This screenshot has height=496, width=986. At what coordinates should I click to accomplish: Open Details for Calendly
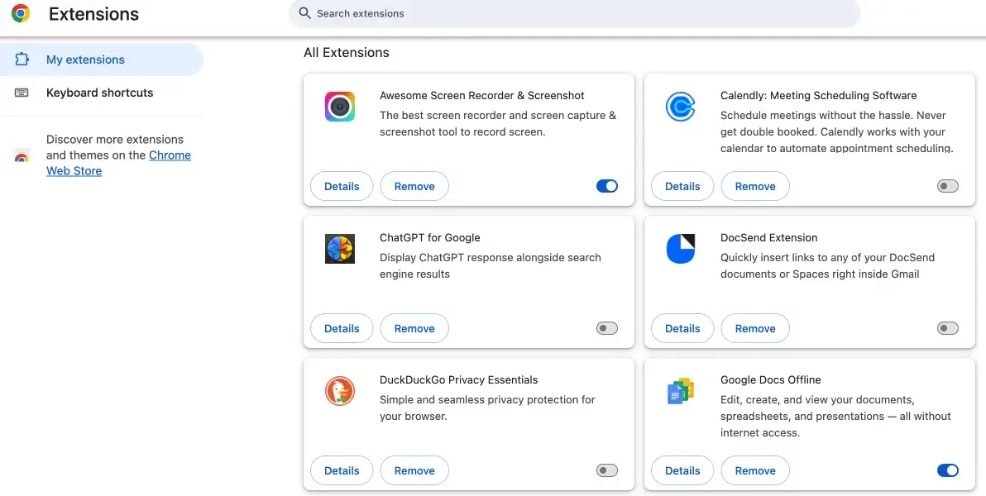[682, 186]
